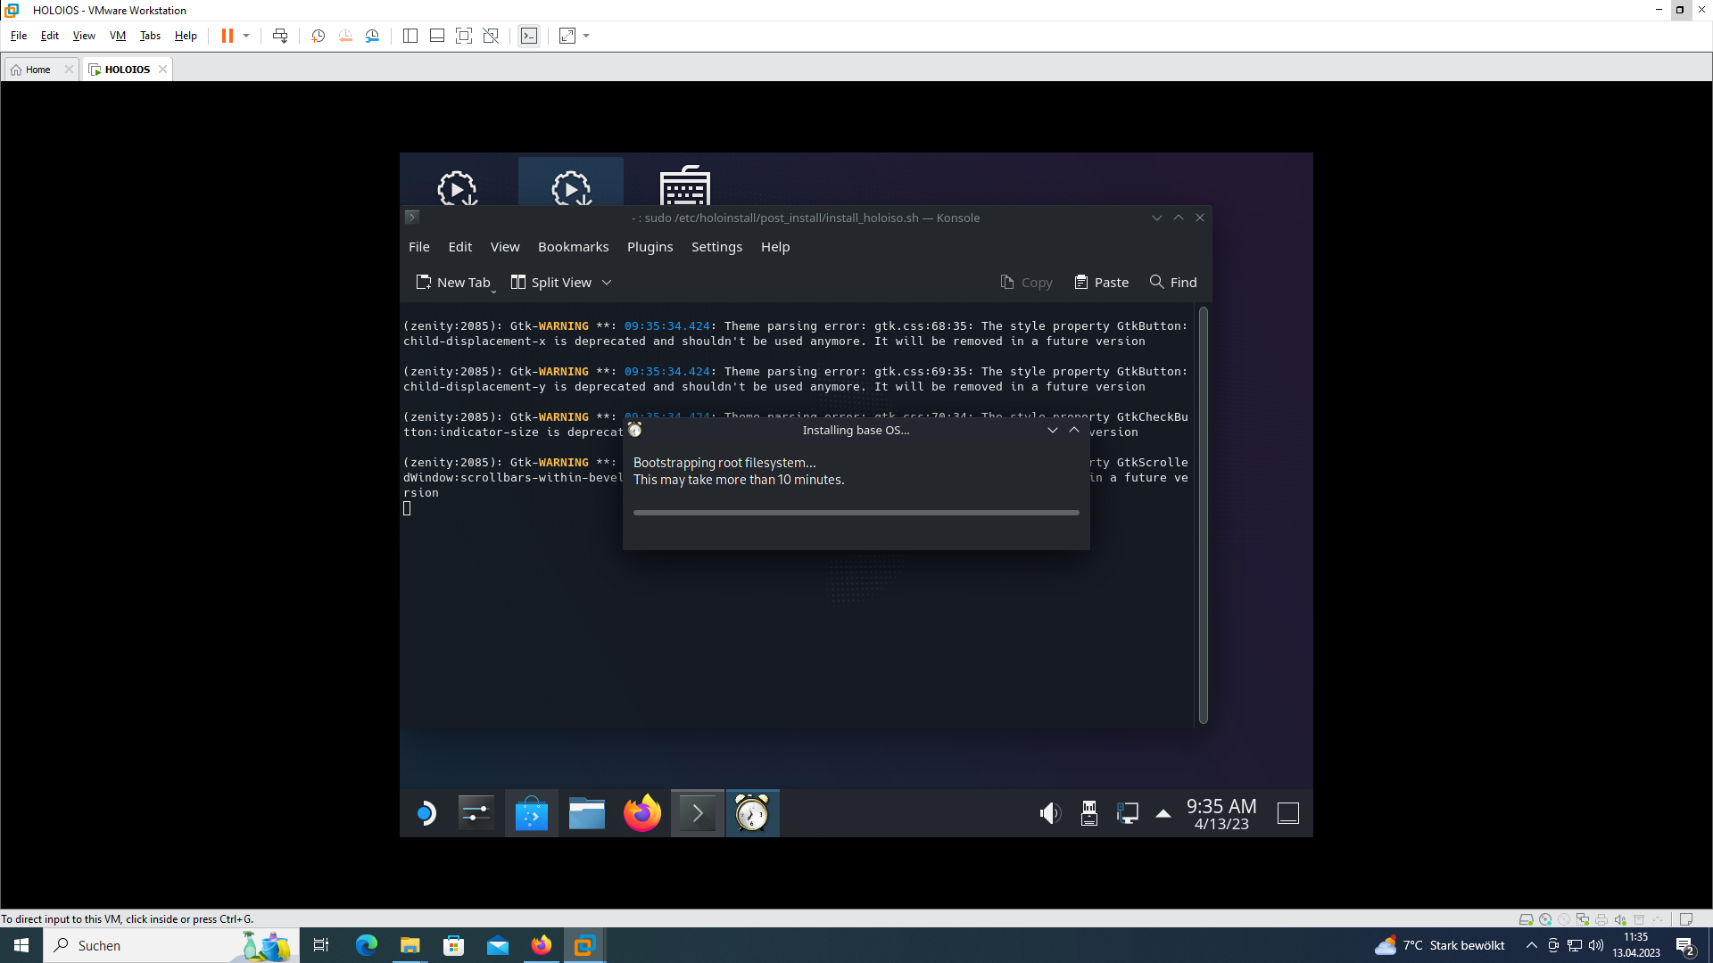Open the Split View control in Konsole

[550, 282]
